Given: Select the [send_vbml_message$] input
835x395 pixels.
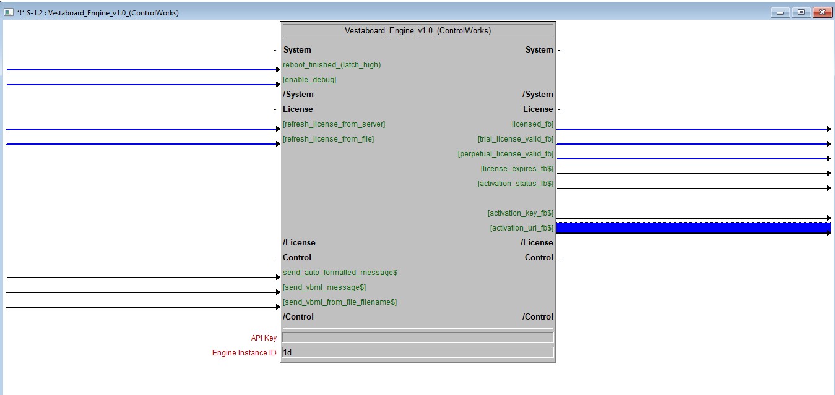Looking at the screenshot, I should (324, 287).
